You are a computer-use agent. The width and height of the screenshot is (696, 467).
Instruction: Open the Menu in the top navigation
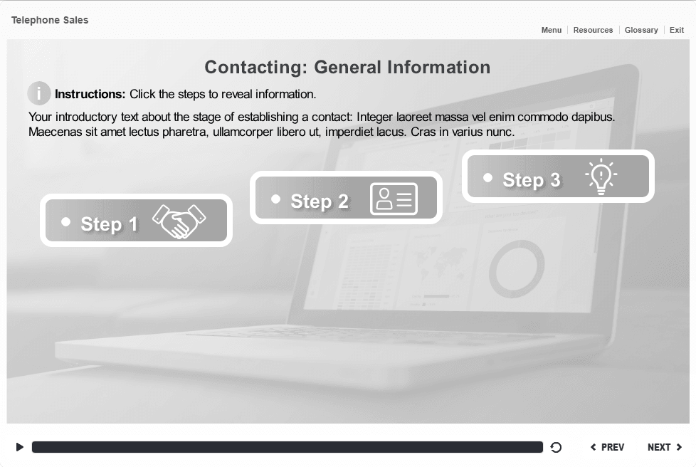(x=552, y=30)
